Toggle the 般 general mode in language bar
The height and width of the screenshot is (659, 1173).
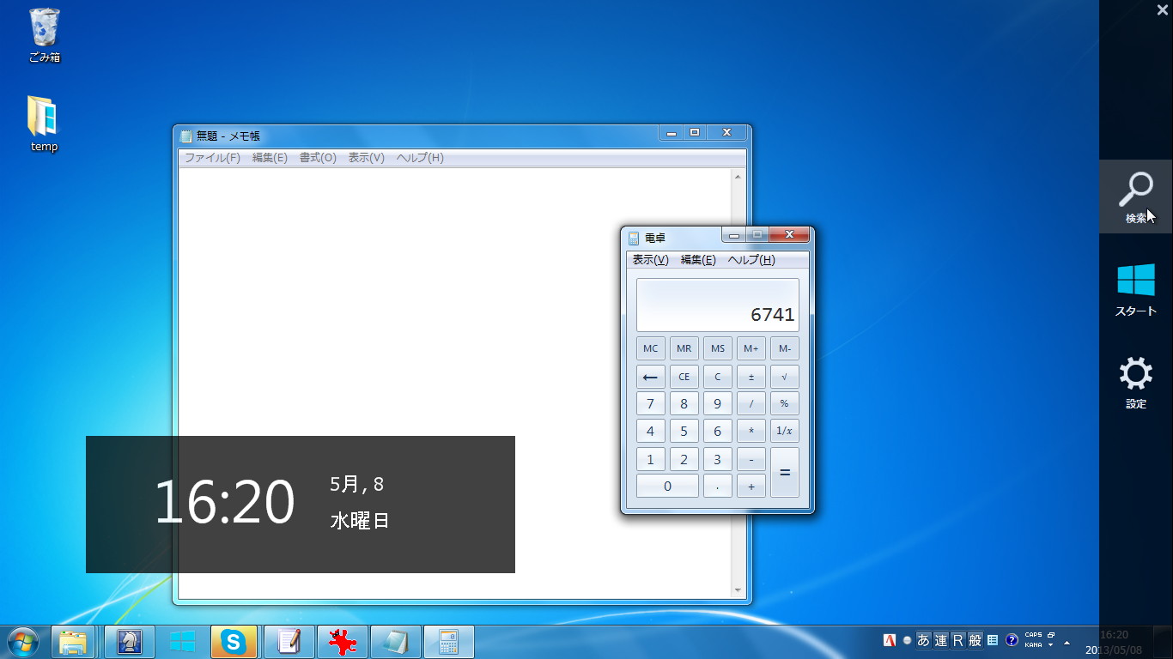(x=975, y=640)
